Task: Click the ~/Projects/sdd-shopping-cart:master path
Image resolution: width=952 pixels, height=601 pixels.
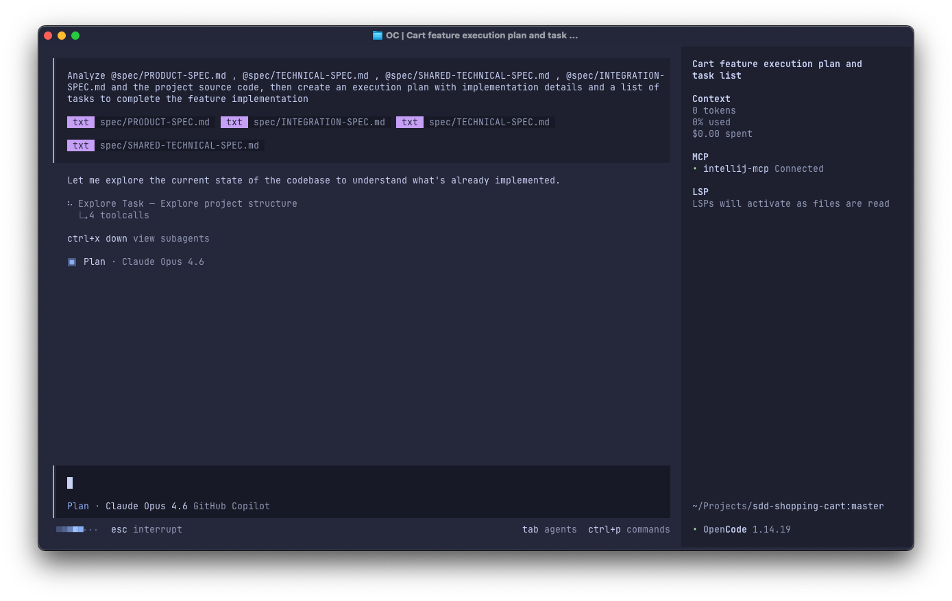Action: click(x=788, y=507)
